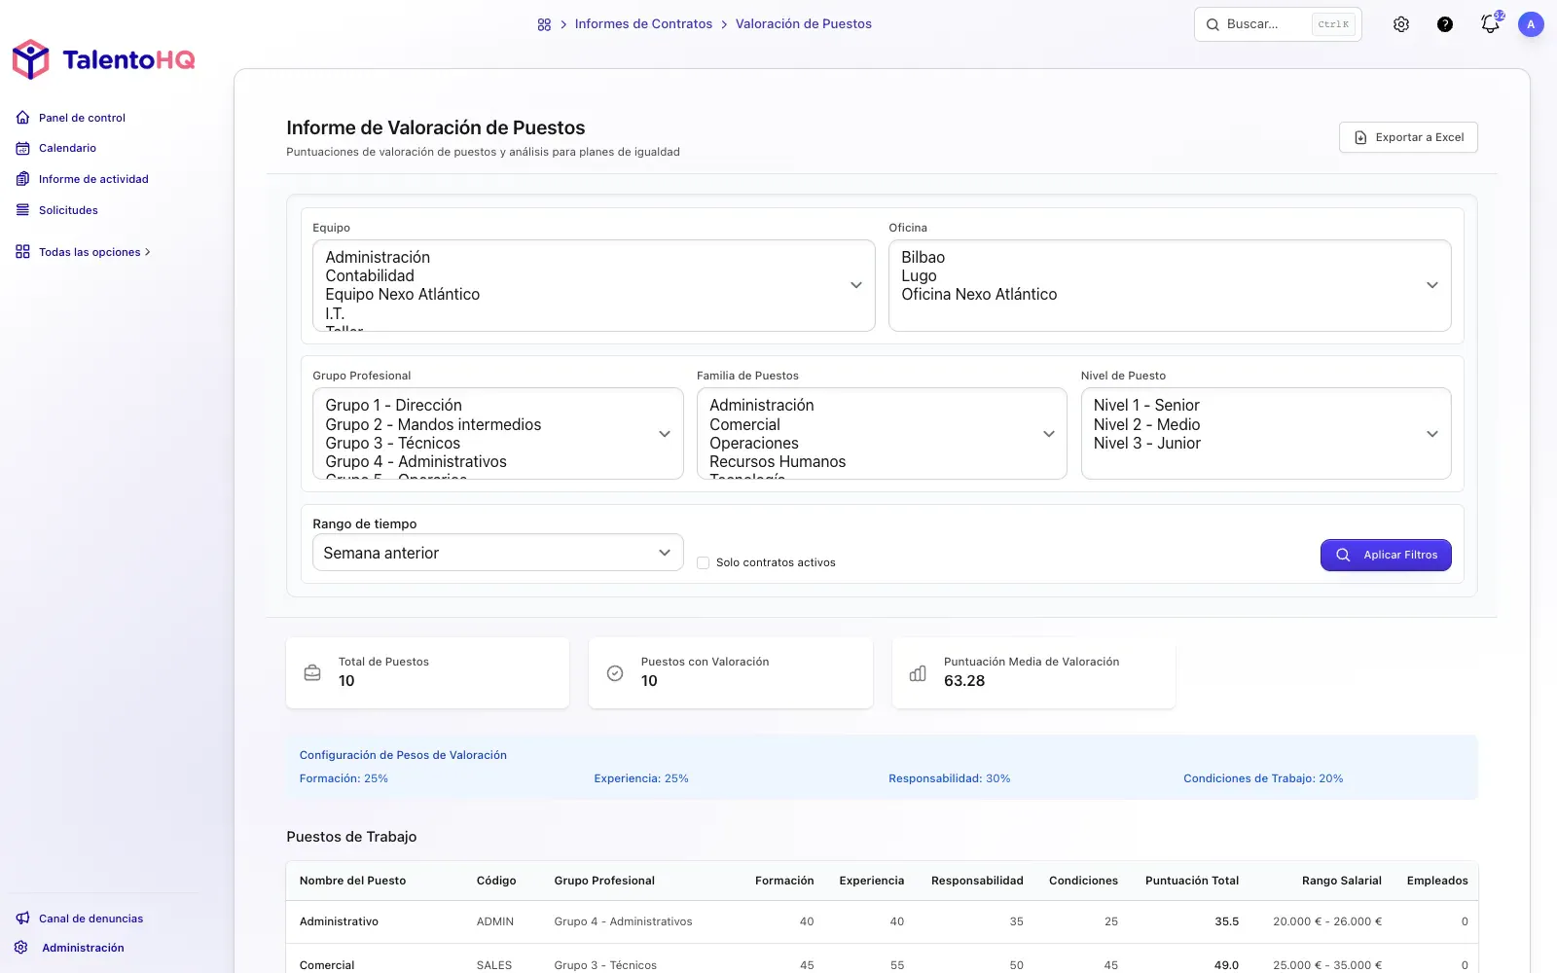Click the TalentoHQ logo
The image size is (1557, 973).
click(103, 59)
